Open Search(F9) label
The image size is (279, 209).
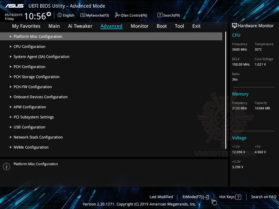[172, 16]
